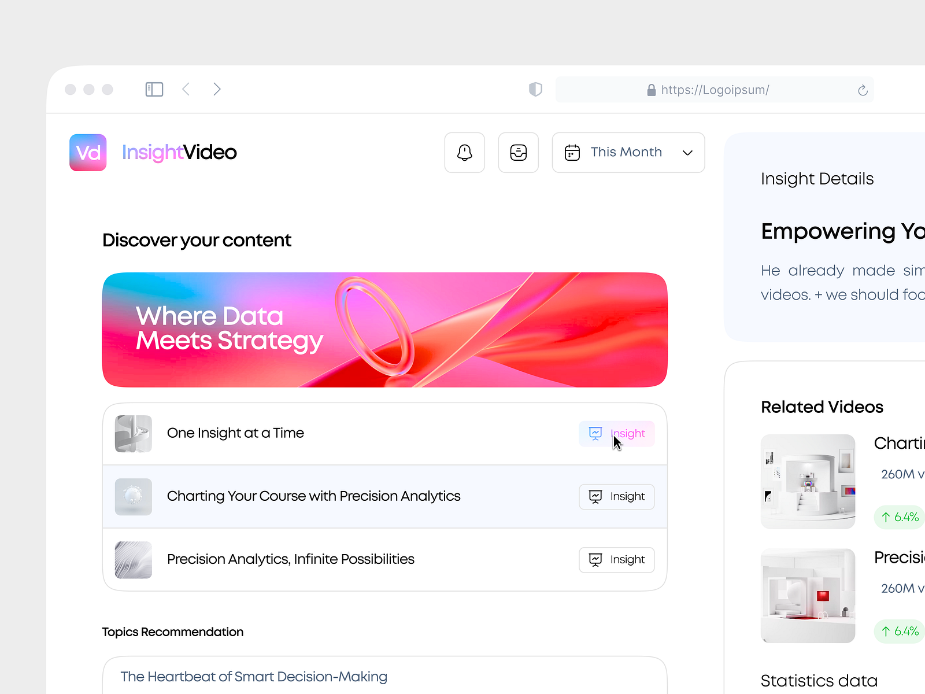Click the page reload icon in the address bar
Screen dimensions: 925x694
863,90
